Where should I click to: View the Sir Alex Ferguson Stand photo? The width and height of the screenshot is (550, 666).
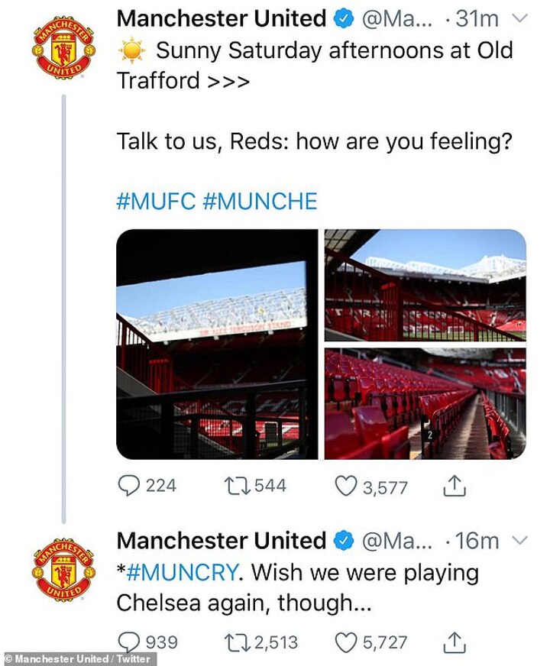[x=216, y=344]
